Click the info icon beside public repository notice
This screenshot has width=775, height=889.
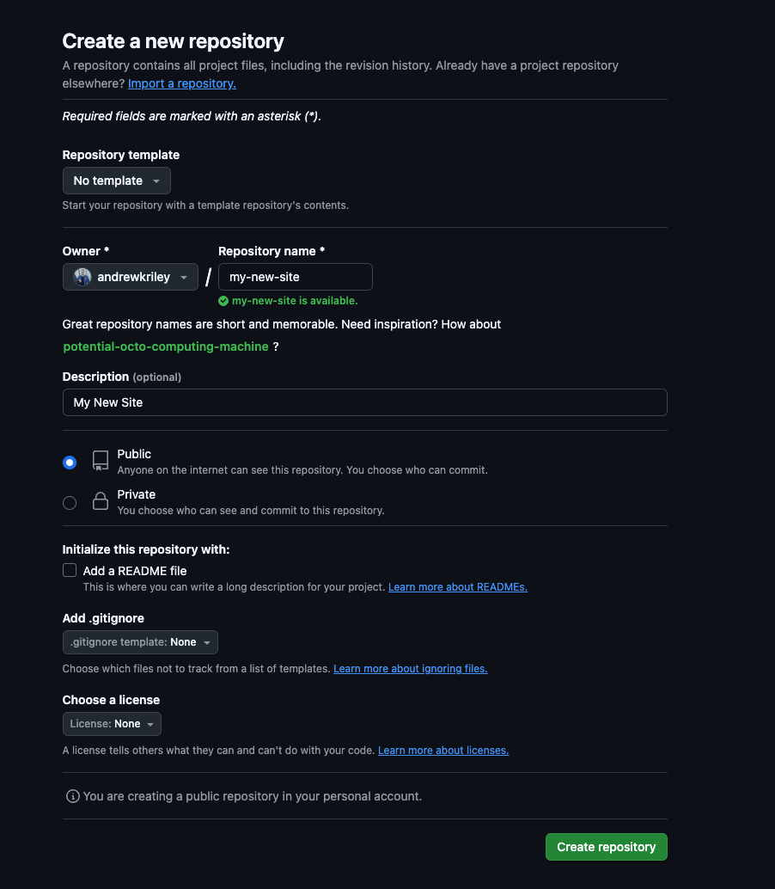[x=73, y=796]
